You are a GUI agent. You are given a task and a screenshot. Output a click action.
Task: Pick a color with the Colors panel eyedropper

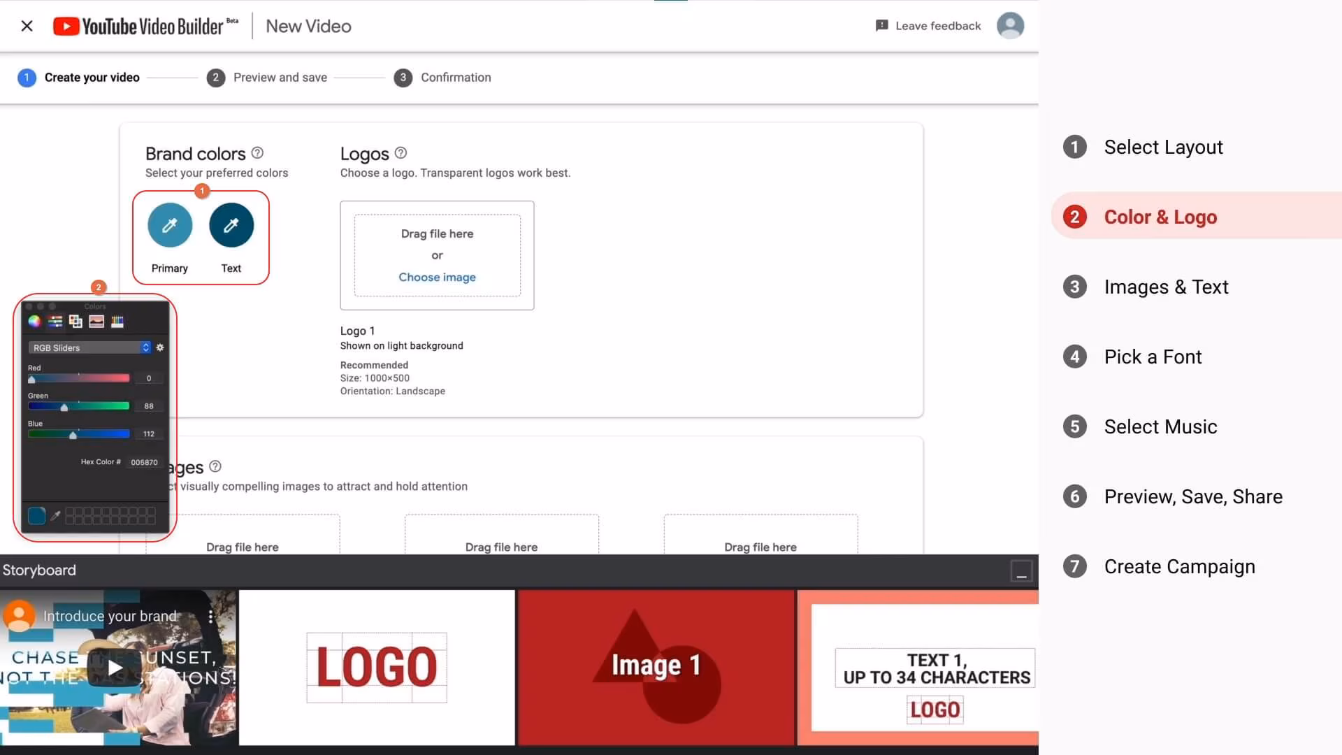click(56, 516)
